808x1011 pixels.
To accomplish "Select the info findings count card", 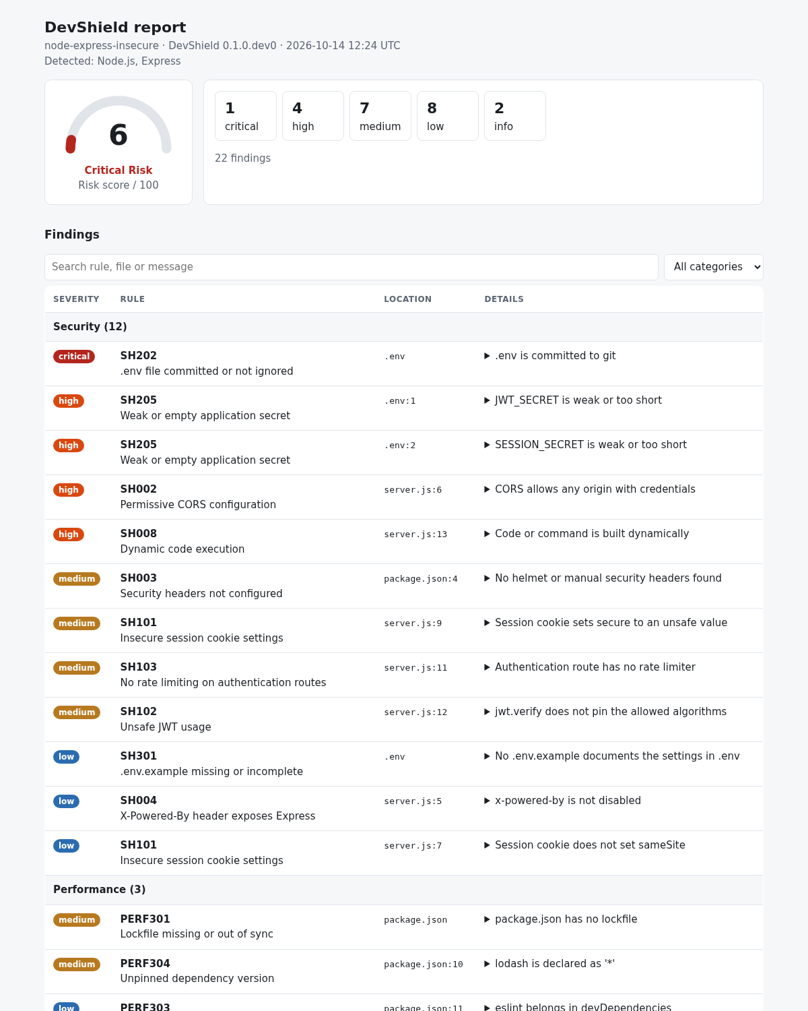I will (x=515, y=116).
